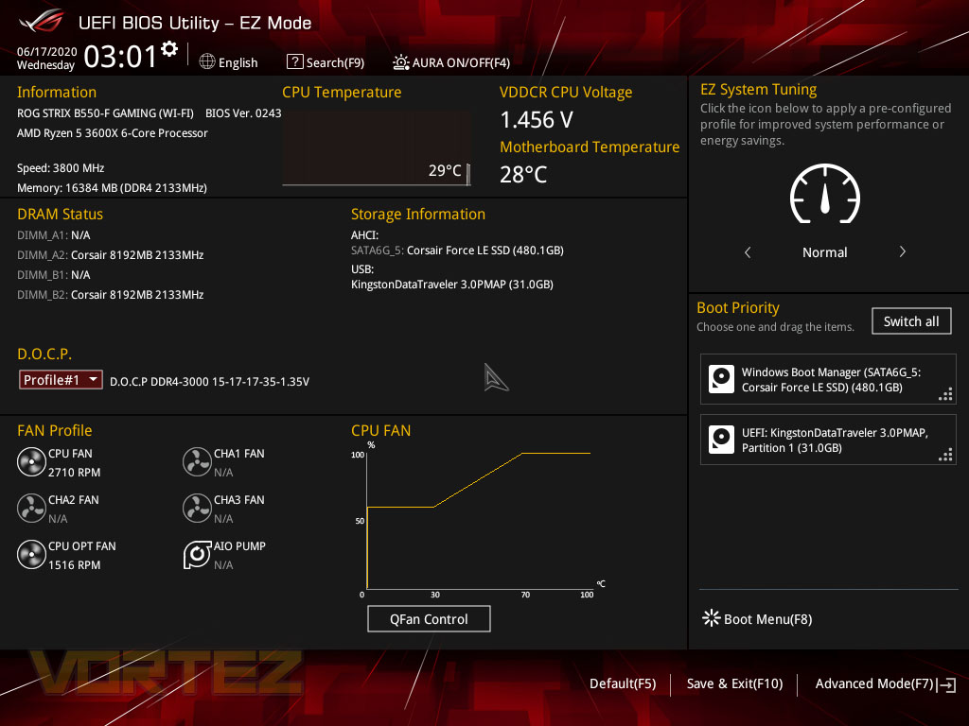Click the 28°C motherboard temperature value

(x=523, y=175)
